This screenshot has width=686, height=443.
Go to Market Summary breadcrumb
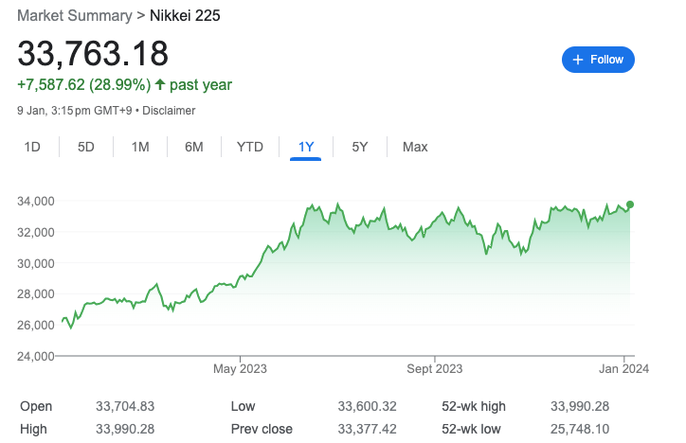(x=74, y=16)
